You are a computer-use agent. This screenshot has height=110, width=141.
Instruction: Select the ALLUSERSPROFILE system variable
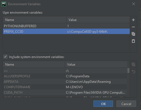click(x=17, y=76)
